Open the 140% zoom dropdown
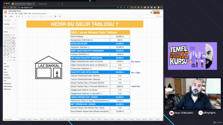Image resolution: width=223 pixels, height=125 pixels. coord(11,16)
